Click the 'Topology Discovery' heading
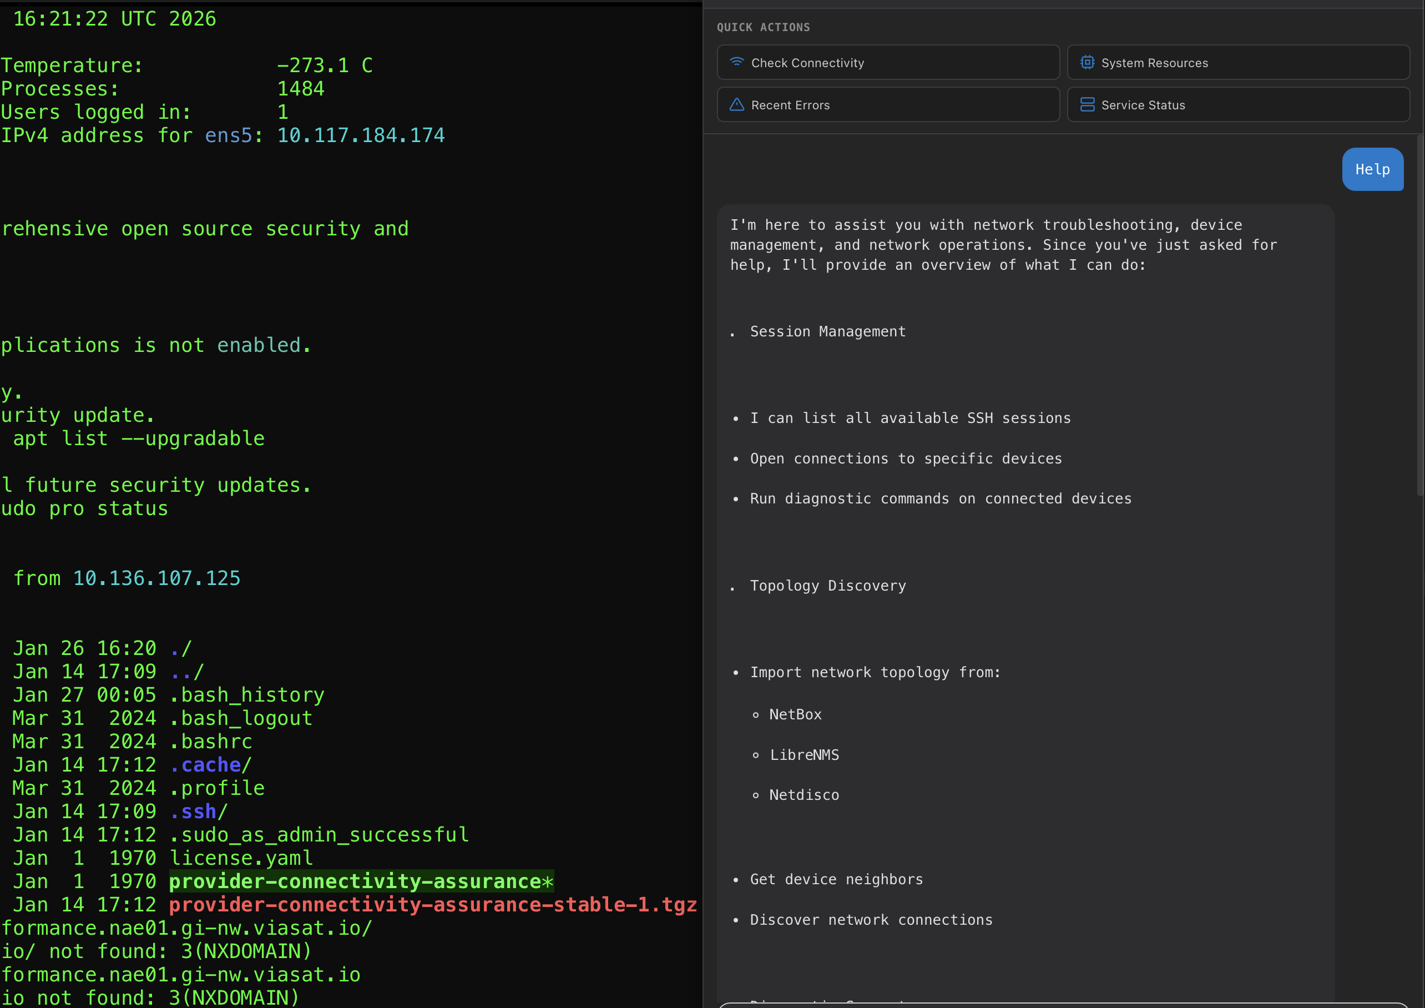Viewport: 1425px width, 1008px height. [x=828, y=585]
